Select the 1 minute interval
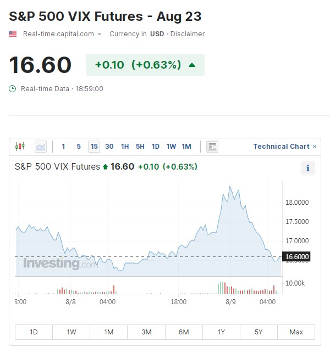 pos(63,147)
